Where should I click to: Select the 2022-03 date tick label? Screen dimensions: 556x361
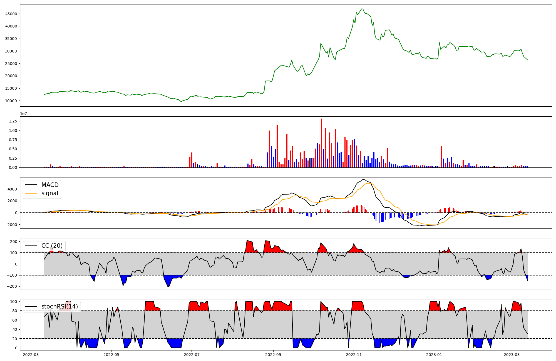tap(31, 354)
